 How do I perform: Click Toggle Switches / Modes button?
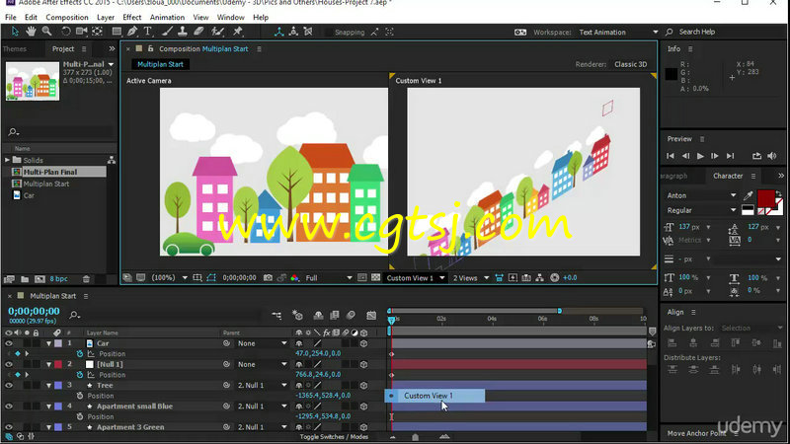point(334,437)
